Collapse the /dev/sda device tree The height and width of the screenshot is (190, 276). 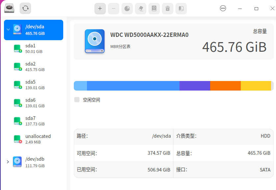point(8,30)
